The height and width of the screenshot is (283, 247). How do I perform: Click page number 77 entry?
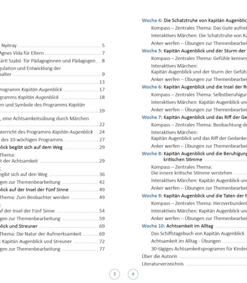tap(102, 249)
